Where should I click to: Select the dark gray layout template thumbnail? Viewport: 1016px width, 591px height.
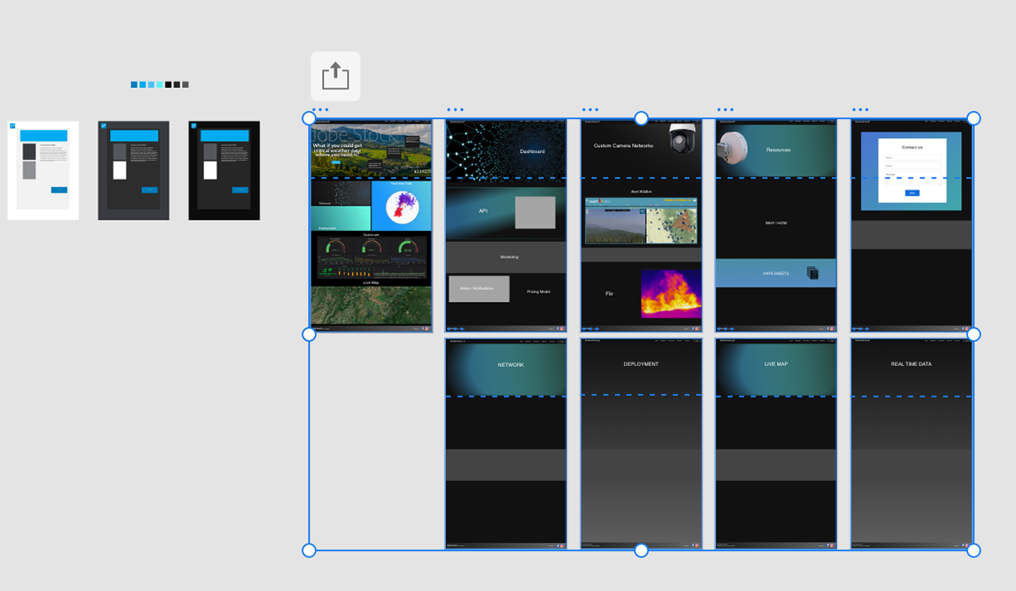(x=133, y=169)
